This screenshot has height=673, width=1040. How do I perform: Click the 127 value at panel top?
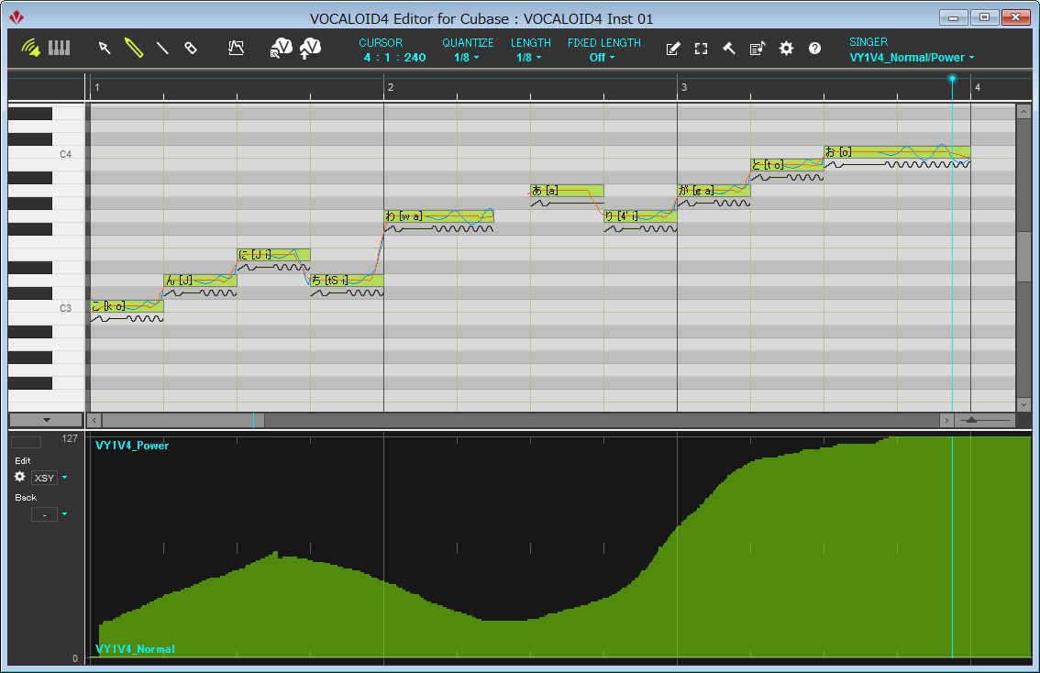click(70, 438)
